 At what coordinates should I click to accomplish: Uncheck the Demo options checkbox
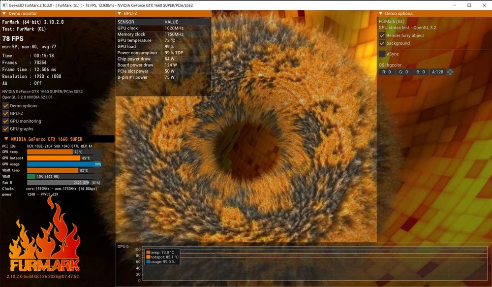coord(5,106)
